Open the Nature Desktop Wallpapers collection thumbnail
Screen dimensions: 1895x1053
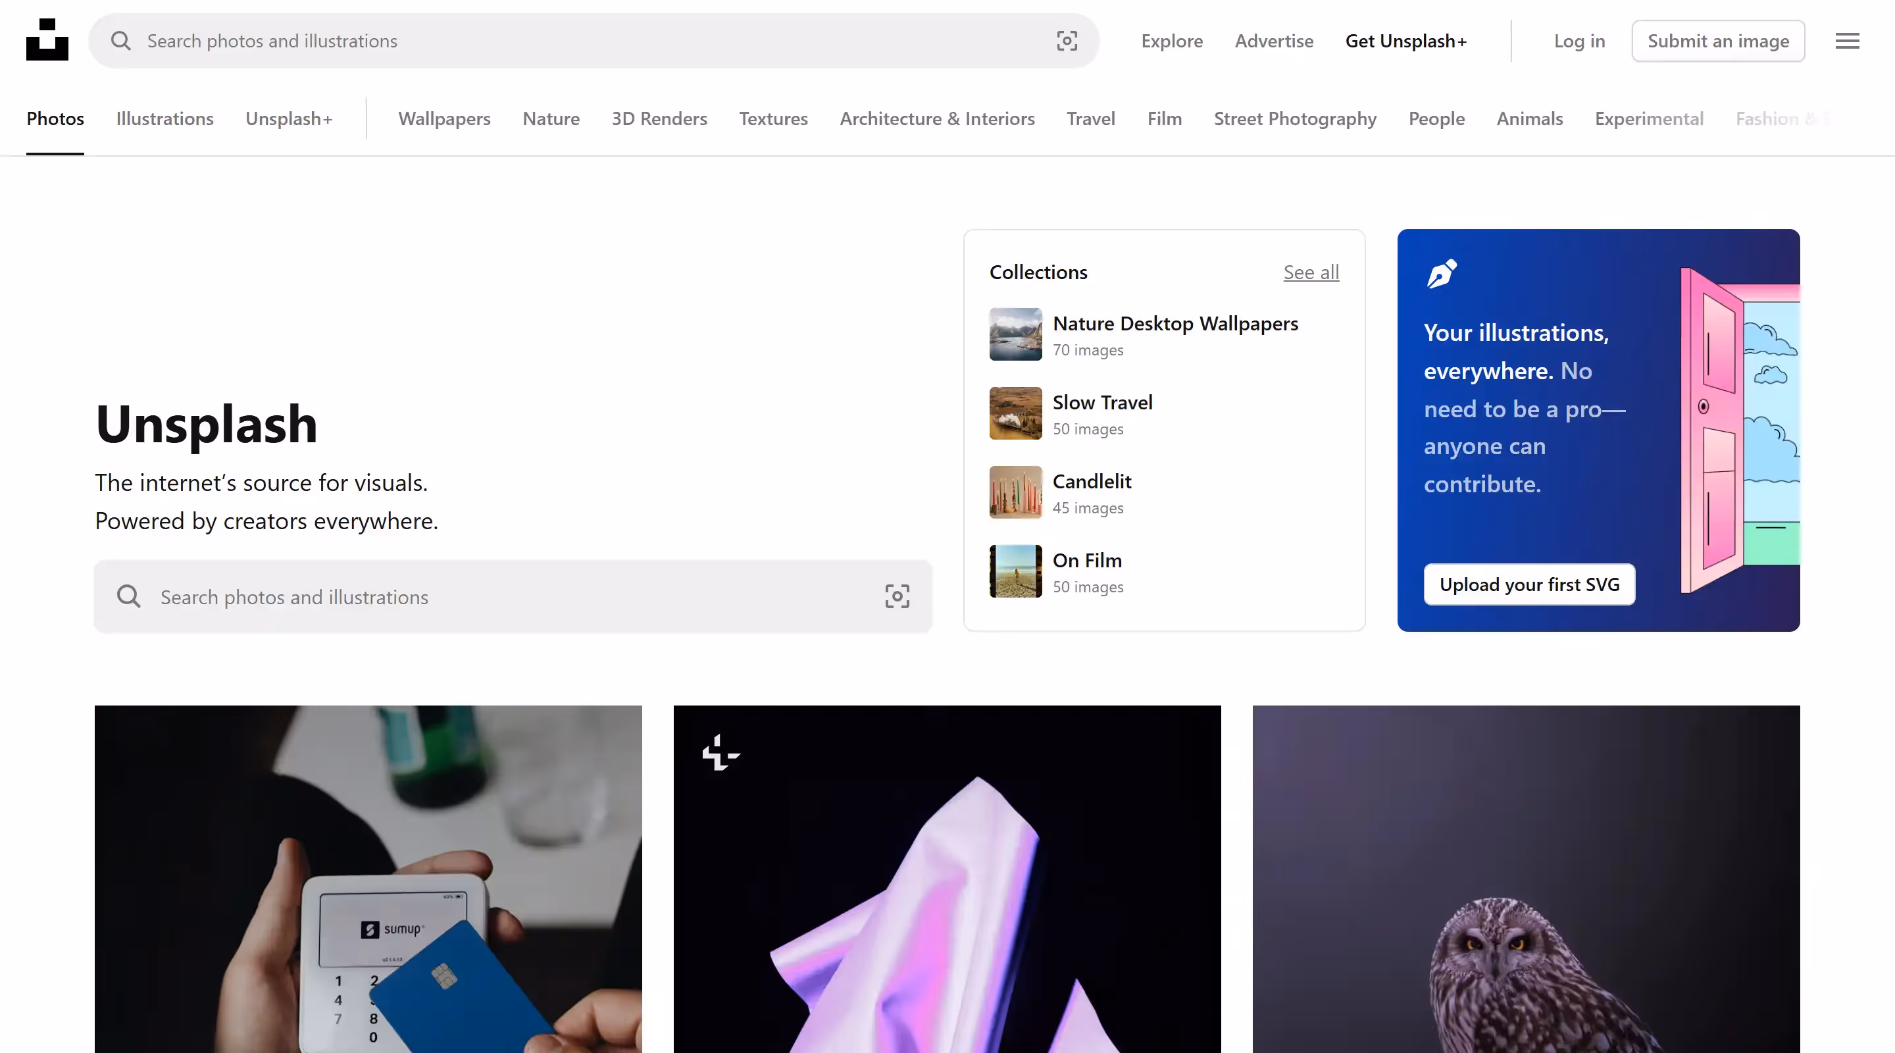click(x=1015, y=335)
